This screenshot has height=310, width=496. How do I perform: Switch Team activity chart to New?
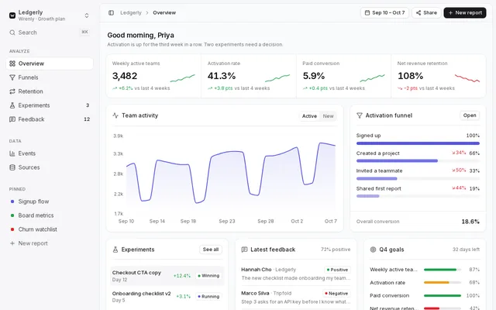point(328,116)
